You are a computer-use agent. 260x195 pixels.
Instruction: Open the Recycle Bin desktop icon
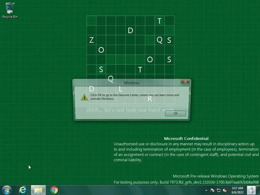tap(10, 10)
